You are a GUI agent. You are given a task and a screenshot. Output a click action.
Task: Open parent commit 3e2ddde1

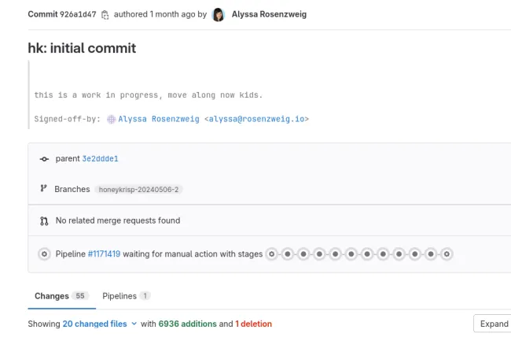pyautogui.click(x=100, y=159)
